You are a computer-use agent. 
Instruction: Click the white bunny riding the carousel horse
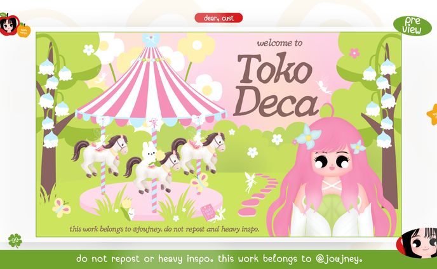click(x=151, y=154)
